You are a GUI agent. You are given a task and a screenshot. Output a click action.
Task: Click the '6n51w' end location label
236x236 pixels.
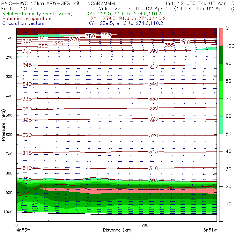point(210,230)
